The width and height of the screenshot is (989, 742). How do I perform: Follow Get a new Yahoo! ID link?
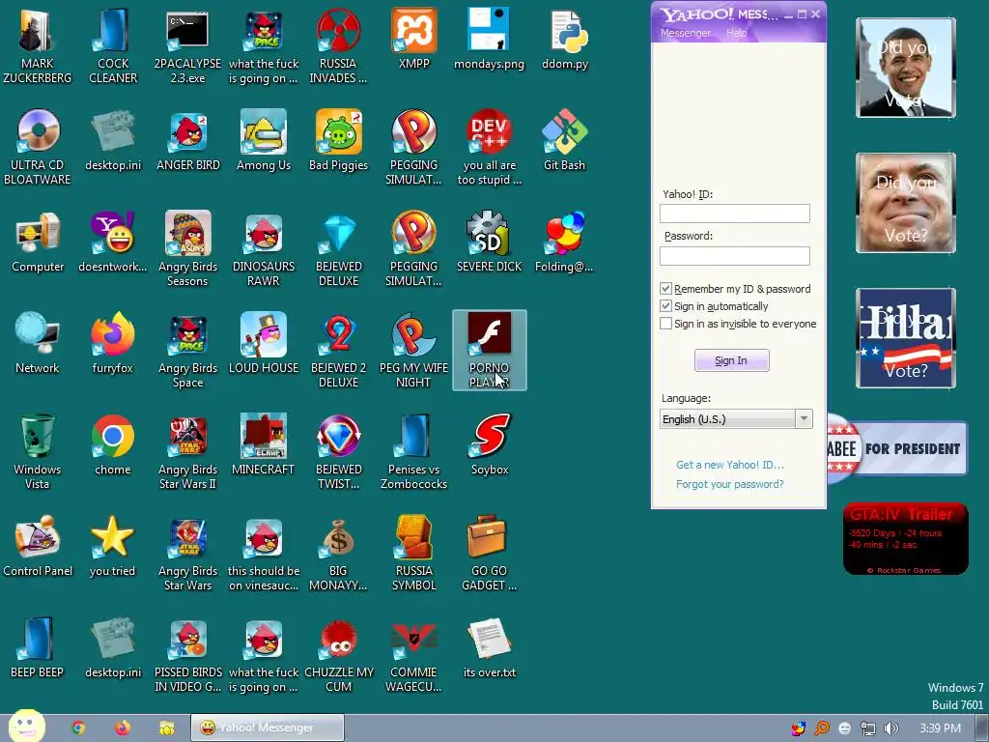(x=730, y=465)
